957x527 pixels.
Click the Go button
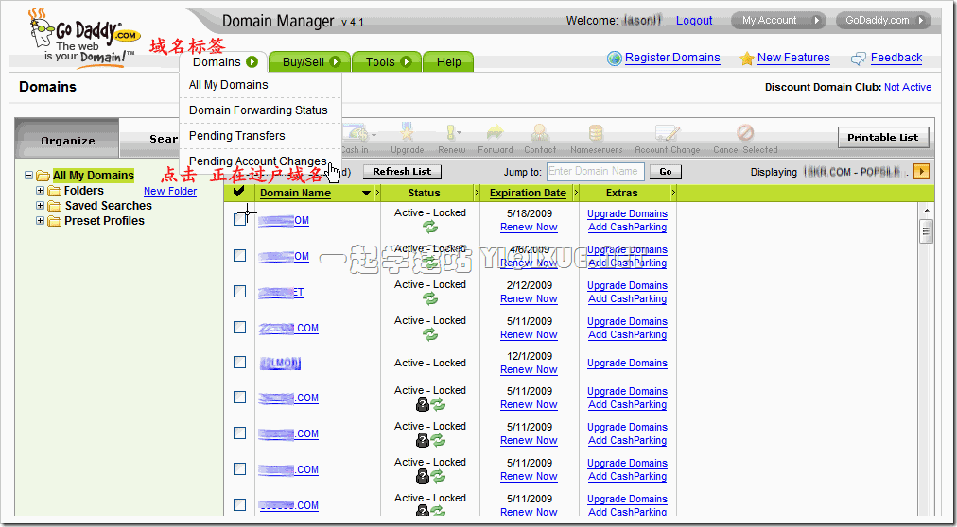click(665, 172)
